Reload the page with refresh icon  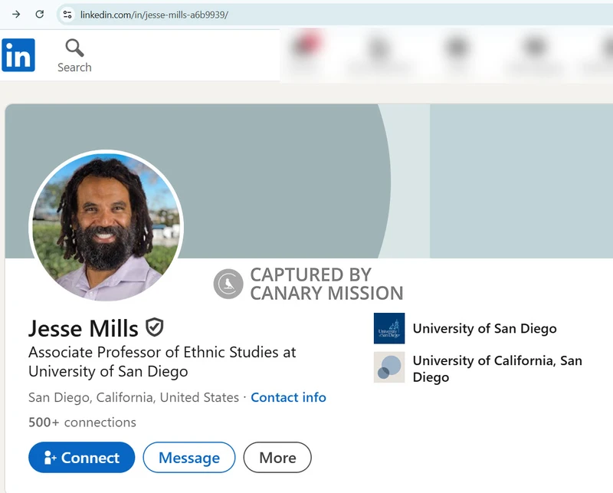[x=40, y=15]
